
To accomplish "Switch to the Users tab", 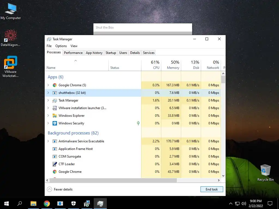I will (123, 53).
